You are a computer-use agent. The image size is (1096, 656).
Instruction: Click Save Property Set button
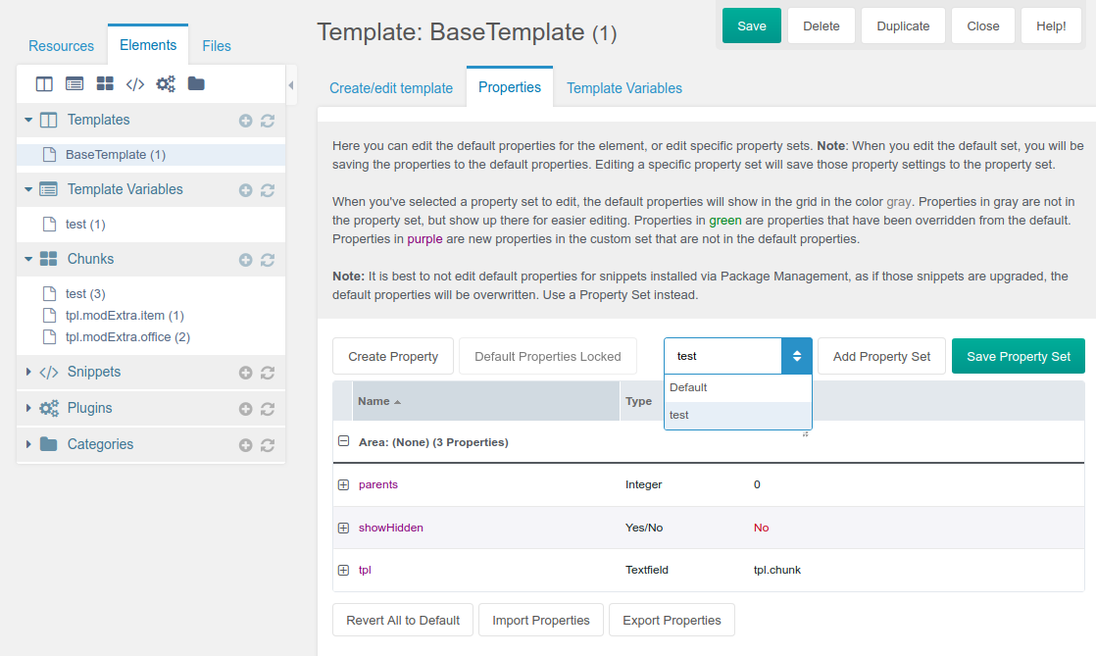click(x=1019, y=357)
